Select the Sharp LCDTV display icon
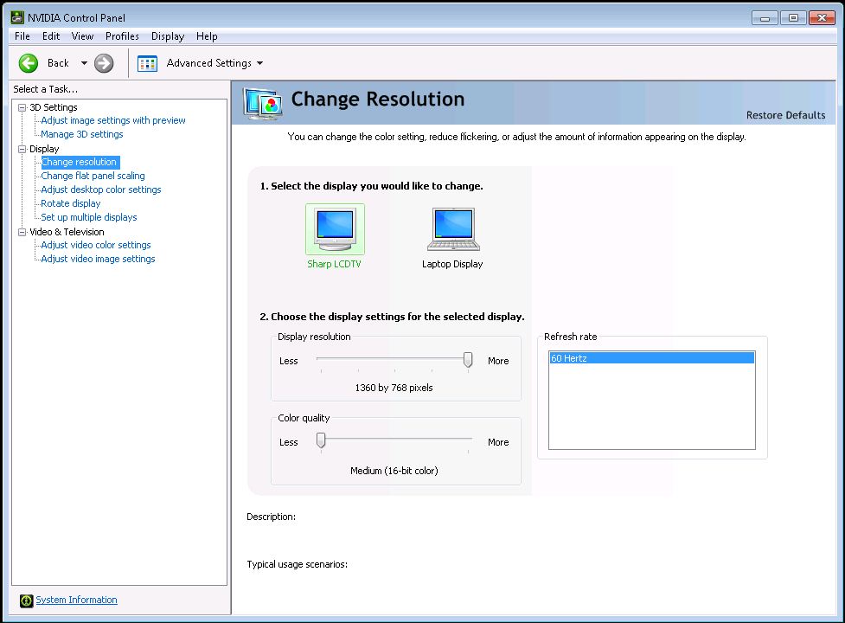This screenshot has height=623, width=845. point(335,229)
